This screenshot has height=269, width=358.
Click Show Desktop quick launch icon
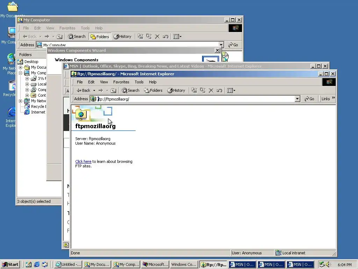29,264
